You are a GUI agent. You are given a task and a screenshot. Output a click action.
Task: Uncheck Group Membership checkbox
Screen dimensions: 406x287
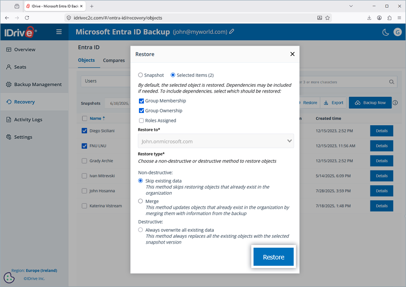pyautogui.click(x=141, y=101)
